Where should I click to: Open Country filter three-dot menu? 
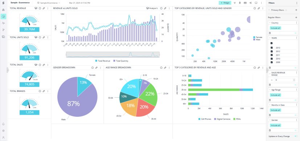[x=297, y=23]
